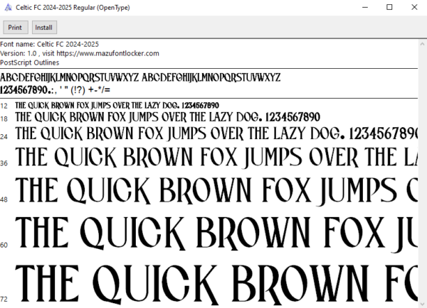
Task: Click the font viewer app icon in title bar
Action: click(8, 7)
